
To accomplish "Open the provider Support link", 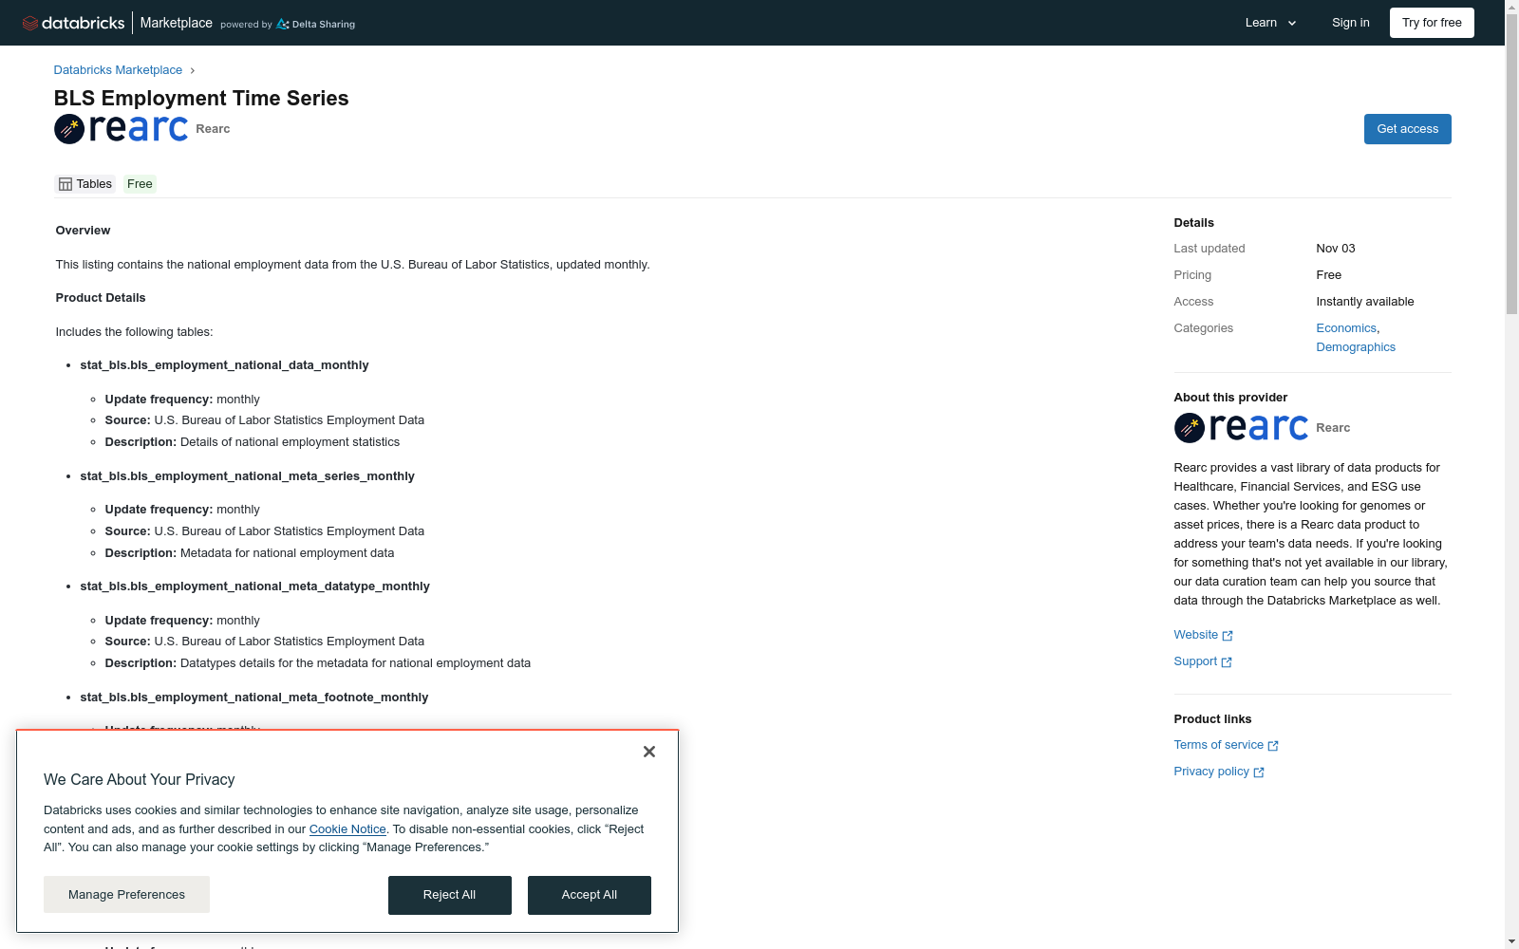I will click(1195, 661).
